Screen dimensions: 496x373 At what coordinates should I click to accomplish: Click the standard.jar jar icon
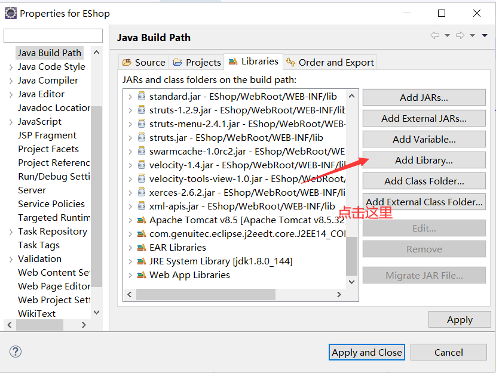141,97
